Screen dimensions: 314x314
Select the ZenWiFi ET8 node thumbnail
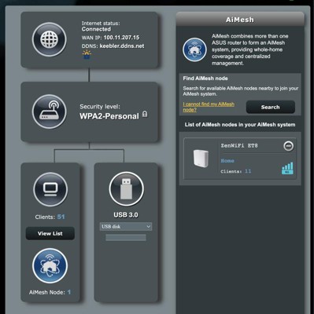tap(201, 158)
